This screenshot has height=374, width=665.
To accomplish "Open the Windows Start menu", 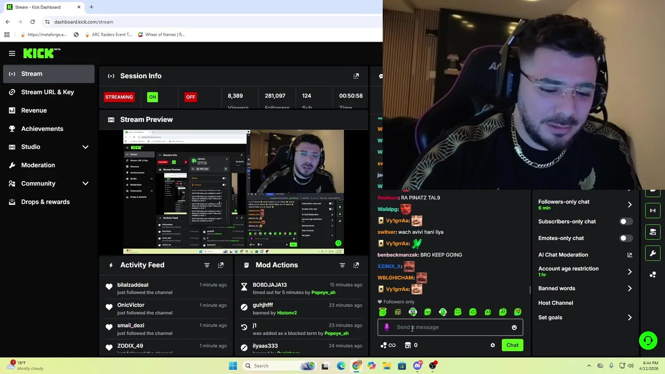I will click(x=233, y=366).
